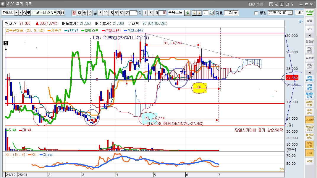Click the previous (left arrow) navigation icon
Viewport: 317px width, 178px height.
[x=194, y=13]
